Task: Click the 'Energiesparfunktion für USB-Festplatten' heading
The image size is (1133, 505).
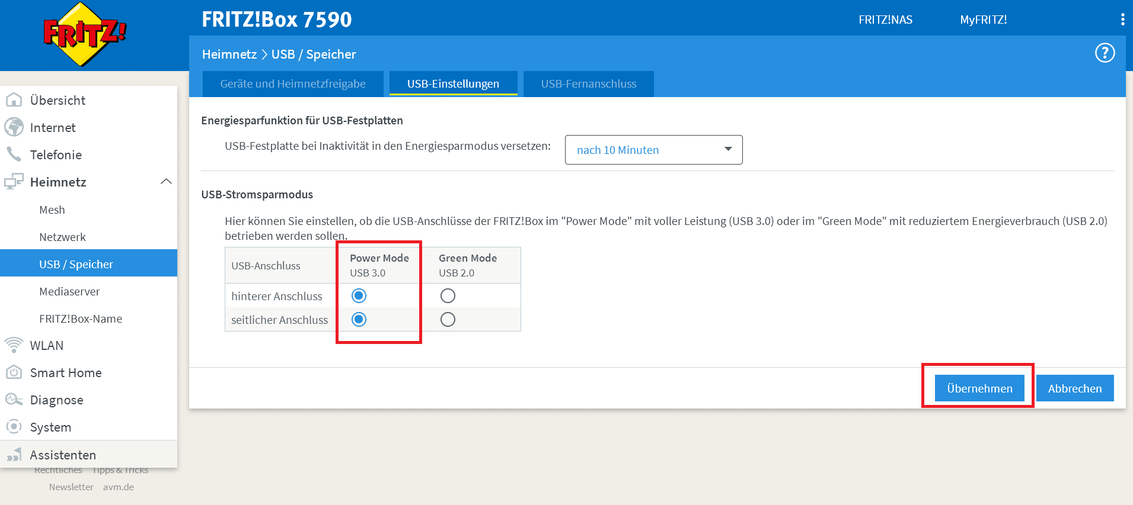Action: pyautogui.click(x=302, y=120)
